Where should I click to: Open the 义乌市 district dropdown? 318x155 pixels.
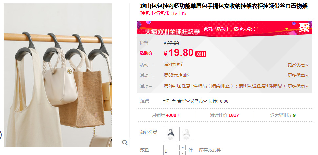point(198,101)
